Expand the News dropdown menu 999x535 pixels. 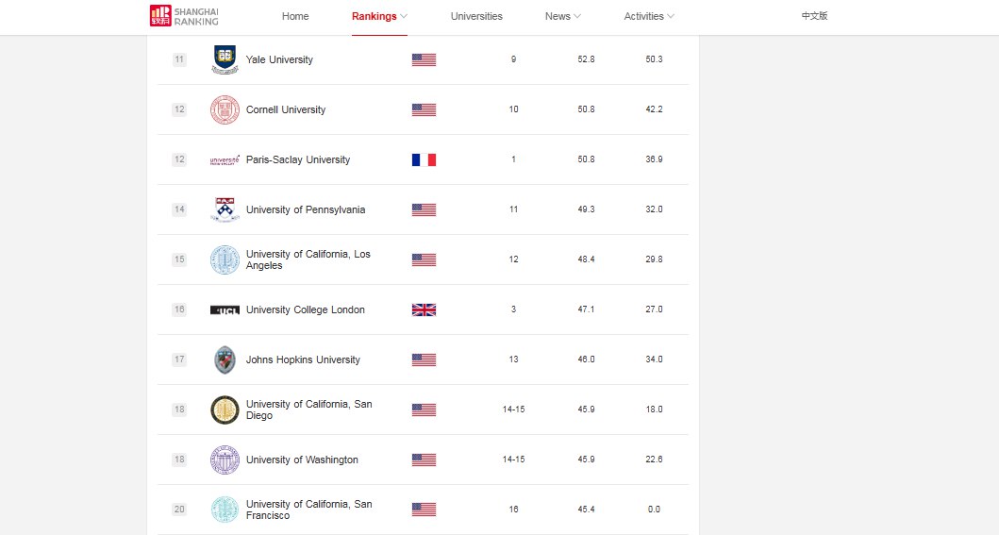(562, 17)
